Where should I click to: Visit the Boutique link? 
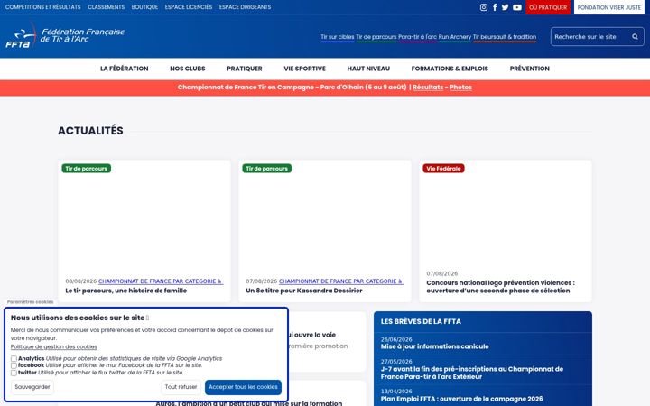click(x=144, y=7)
